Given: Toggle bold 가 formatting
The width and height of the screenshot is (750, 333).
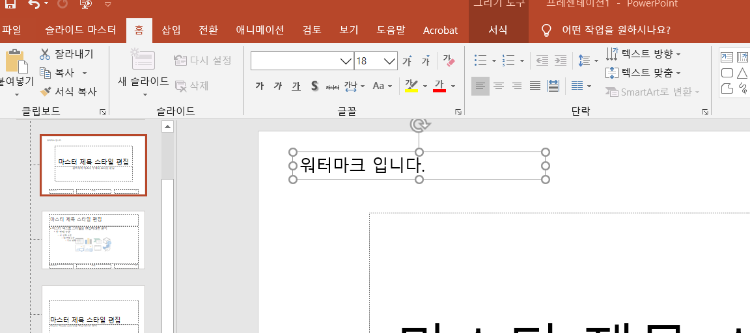Looking at the screenshot, I should click(259, 86).
